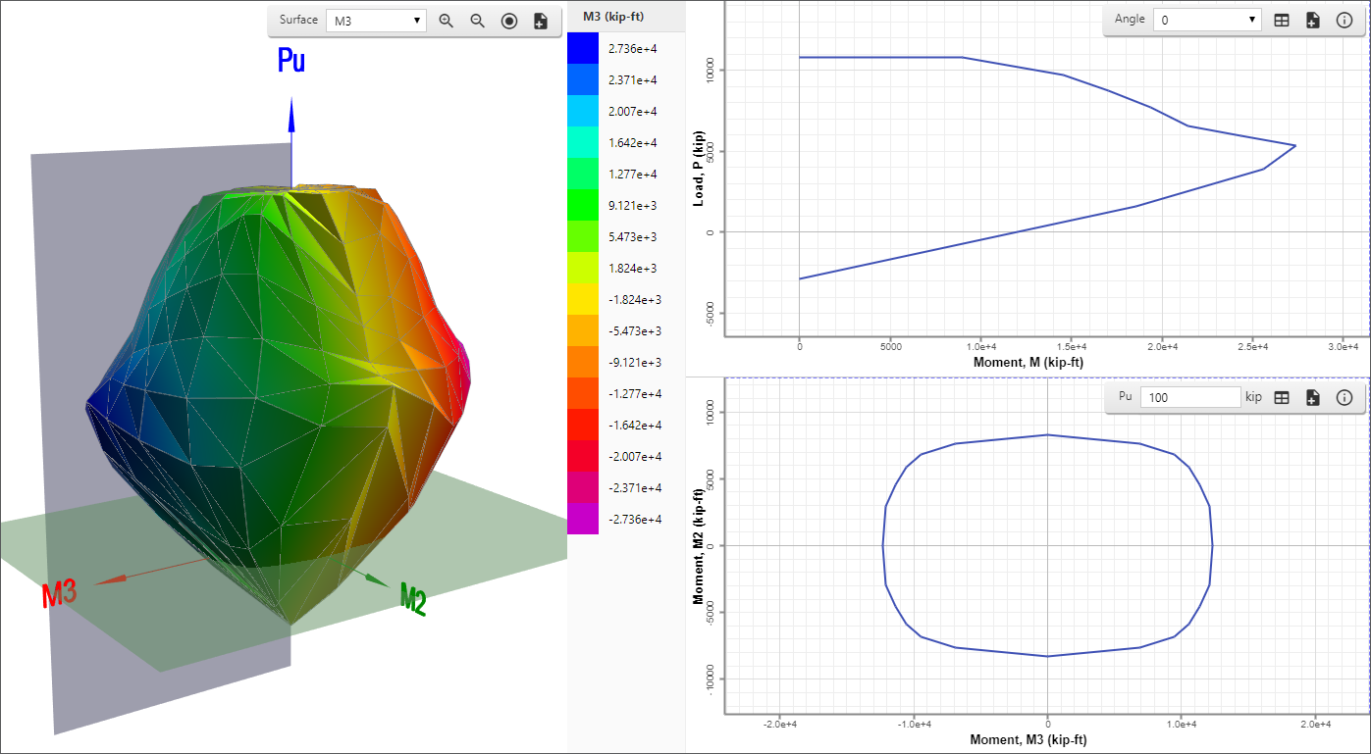Zoom in on the 3D surface view
1371x754 pixels.
(x=447, y=21)
